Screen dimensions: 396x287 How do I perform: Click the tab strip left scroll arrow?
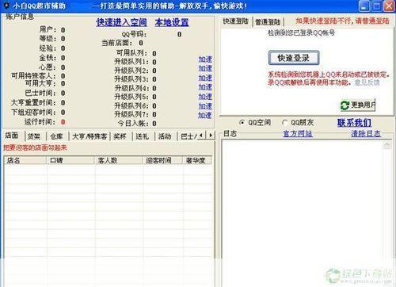point(201,136)
